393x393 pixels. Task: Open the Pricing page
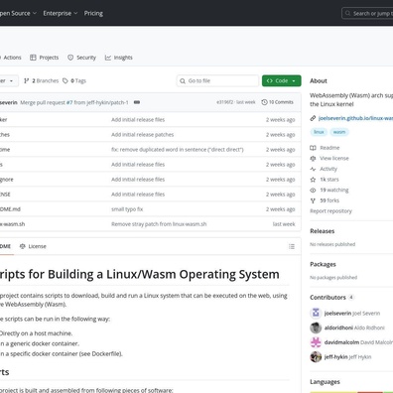pyautogui.click(x=93, y=13)
